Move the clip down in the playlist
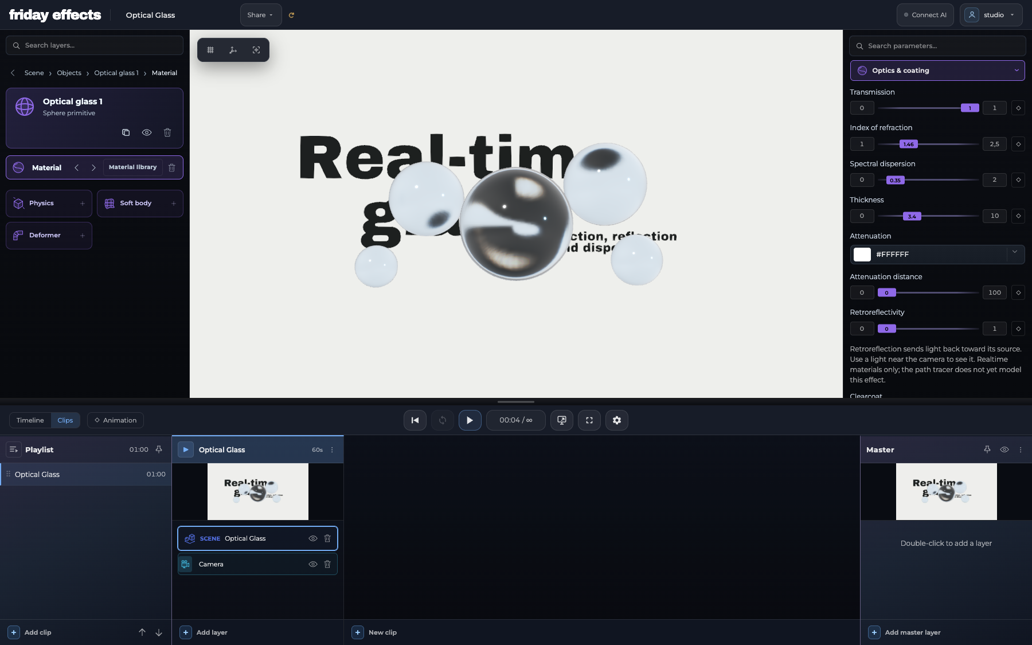The image size is (1032, 645). tap(159, 632)
